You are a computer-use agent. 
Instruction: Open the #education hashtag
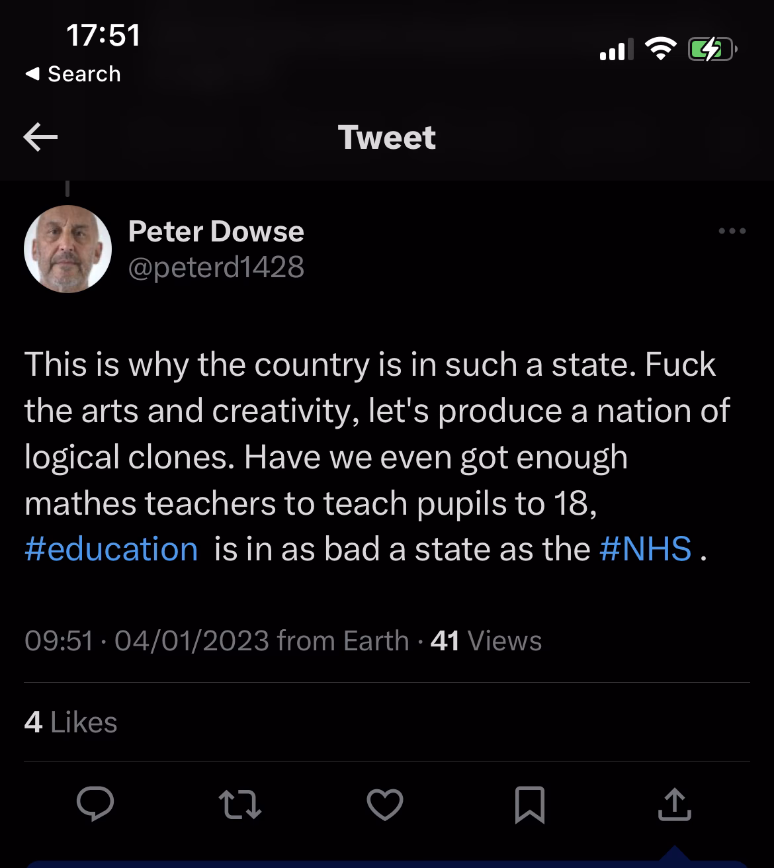pyautogui.click(x=111, y=549)
